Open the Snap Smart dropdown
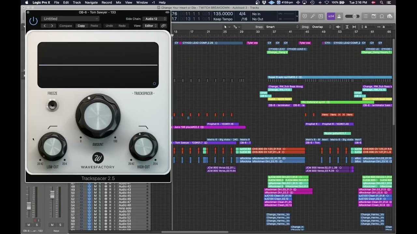This screenshot has width=417, height=234. 282,27
